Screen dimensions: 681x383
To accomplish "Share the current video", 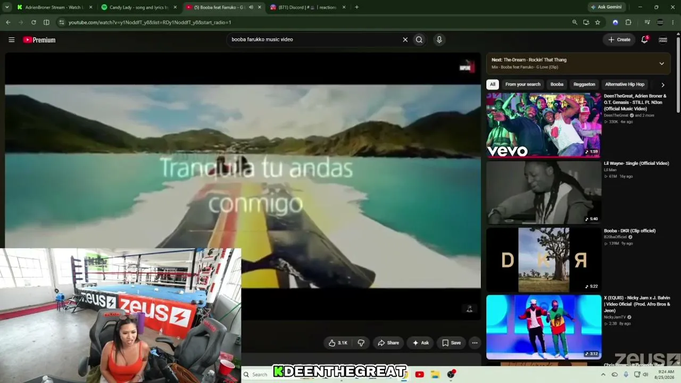I will click(x=388, y=343).
